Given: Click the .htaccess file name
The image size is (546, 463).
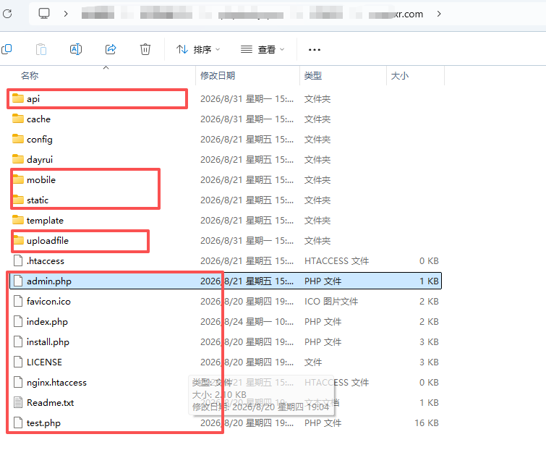Looking at the screenshot, I should (x=46, y=261).
